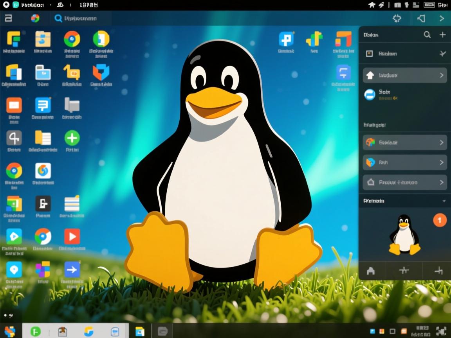Open the blue circular app icon in sidebar
The height and width of the screenshot is (338, 451).
tap(370, 95)
